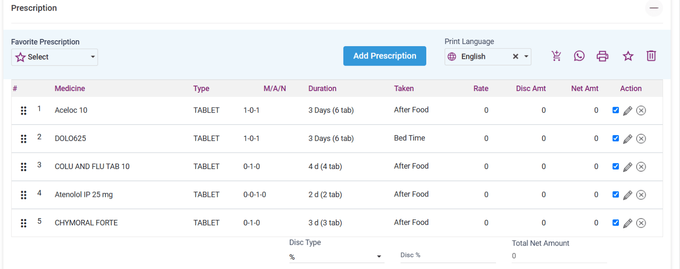The width and height of the screenshot is (680, 269).
Task: Remove the Atenolol IP 25 mg row
Action: [x=641, y=195]
